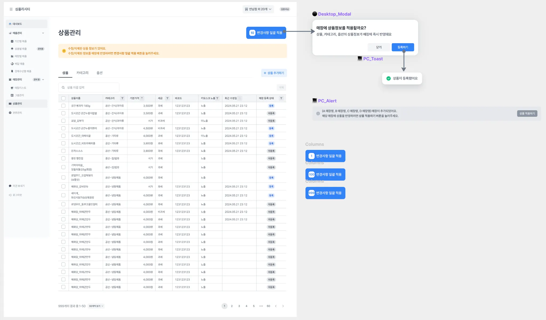
Task: Go to next page arrow
Action: pyautogui.click(x=283, y=306)
